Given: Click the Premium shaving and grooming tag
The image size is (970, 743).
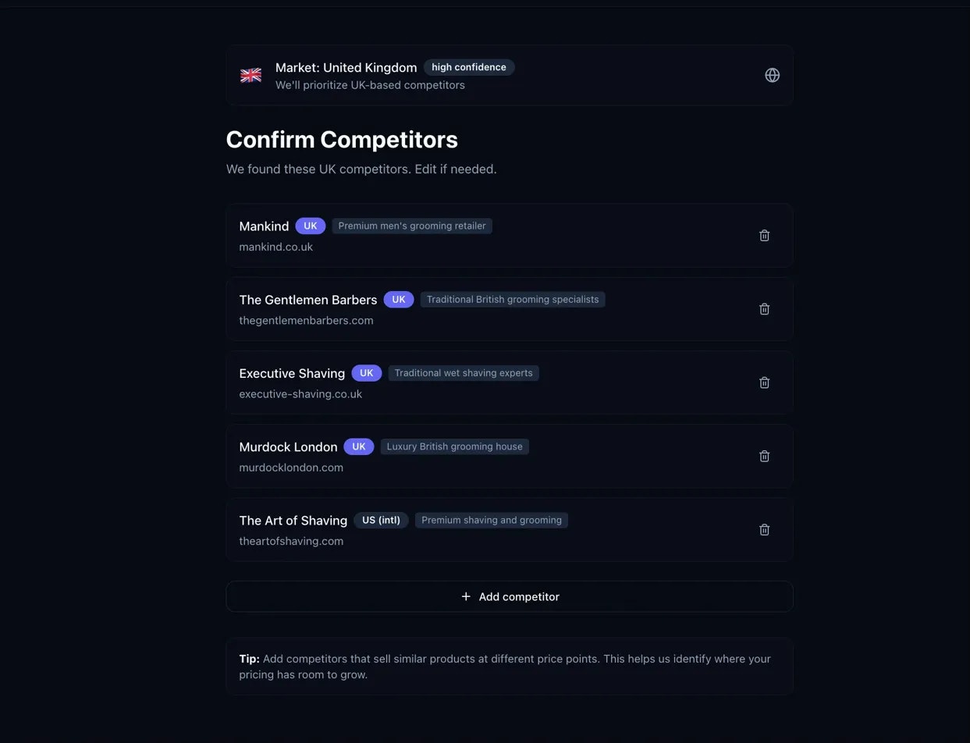Looking at the screenshot, I should (492, 520).
